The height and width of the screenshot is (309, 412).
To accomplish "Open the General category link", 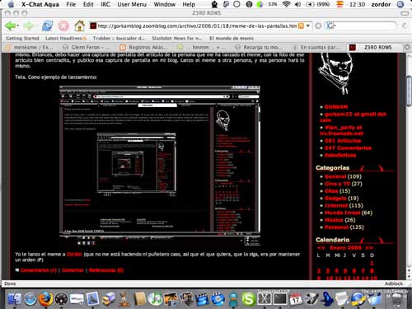I will 335,176.
